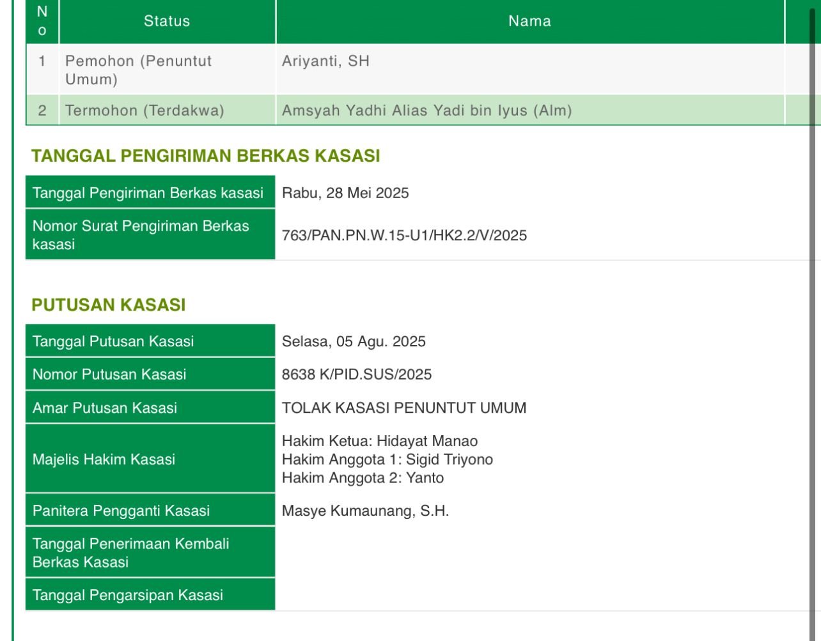Click Hakim Anggota 2: Yanto
Image resolution: width=821 pixels, height=641 pixels.
[363, 478]
